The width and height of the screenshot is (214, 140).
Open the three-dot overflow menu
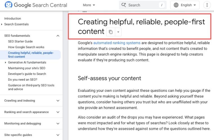point(207,5)
